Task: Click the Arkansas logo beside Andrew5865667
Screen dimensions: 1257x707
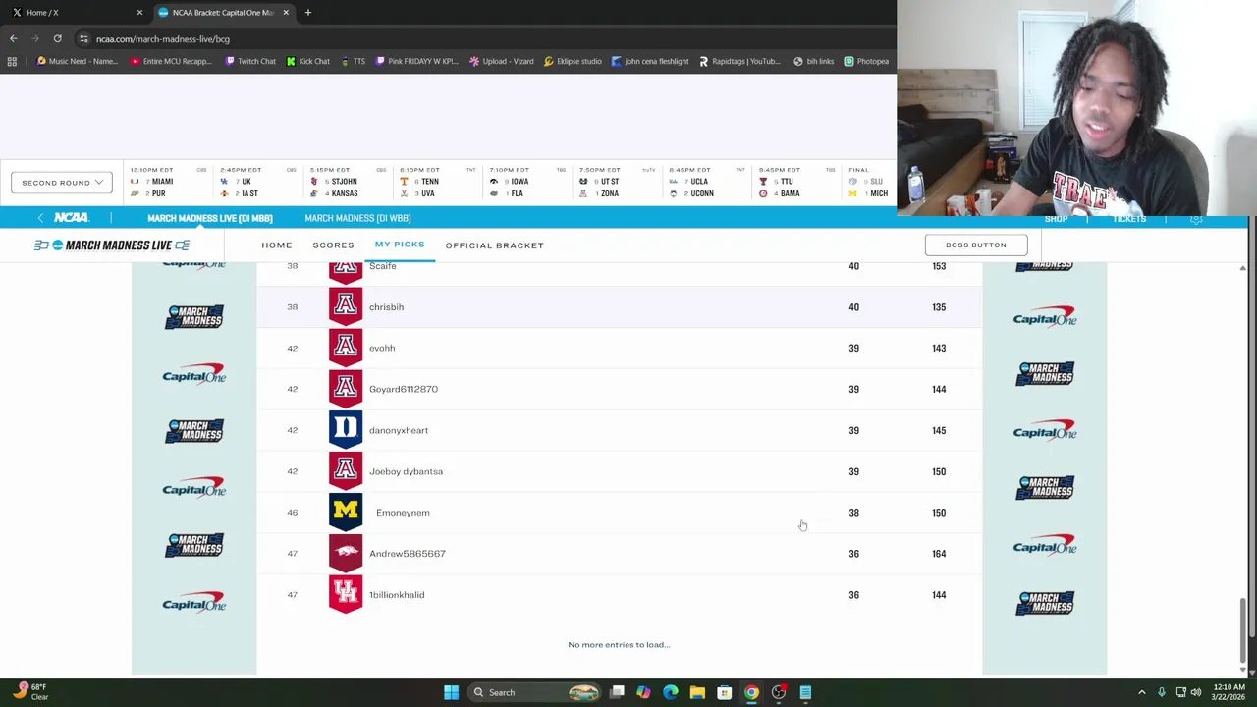Action: click(x=345, y=554)
